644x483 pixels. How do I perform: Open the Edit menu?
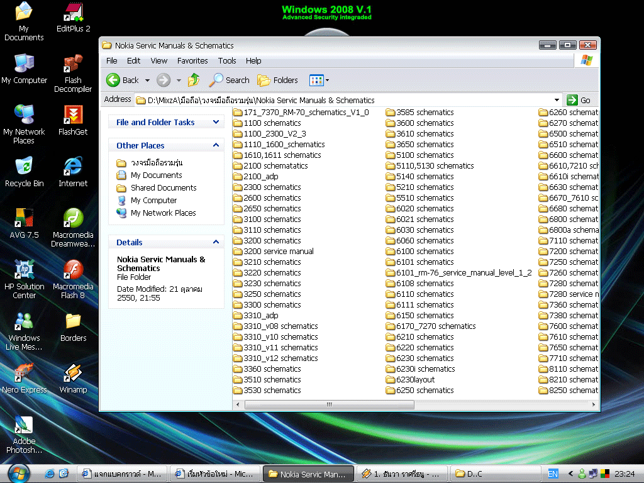[133, 61]
